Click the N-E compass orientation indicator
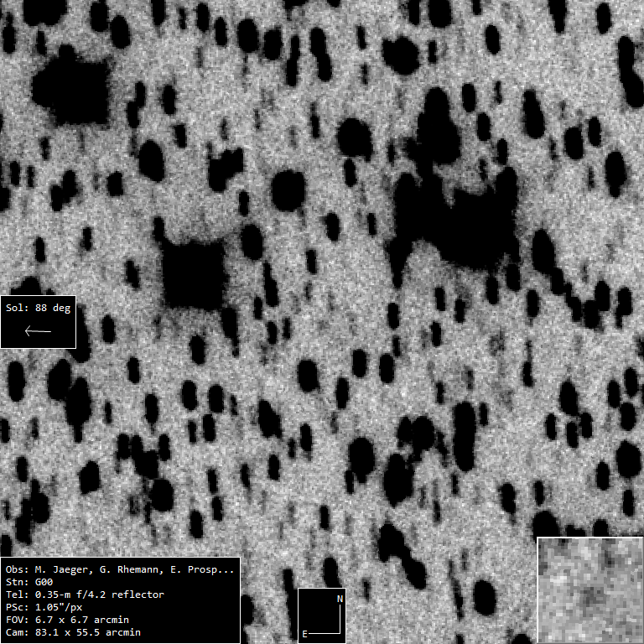 322,615
